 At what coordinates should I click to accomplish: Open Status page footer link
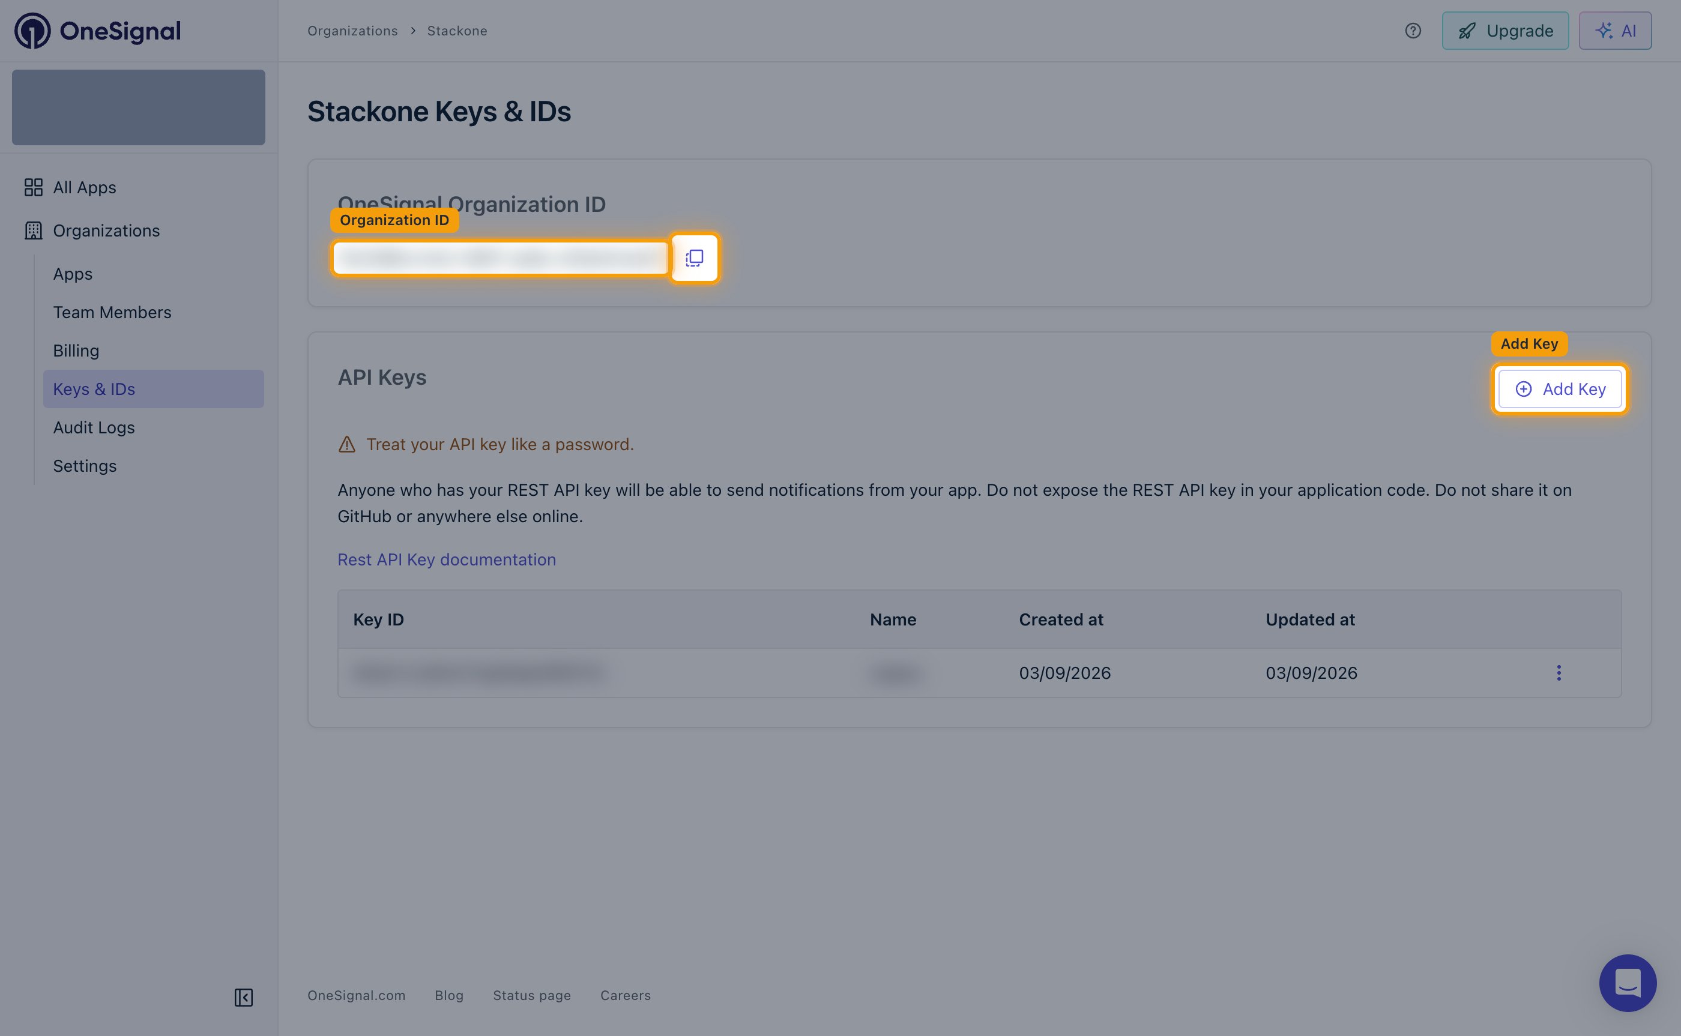click(x=532, y=995)
